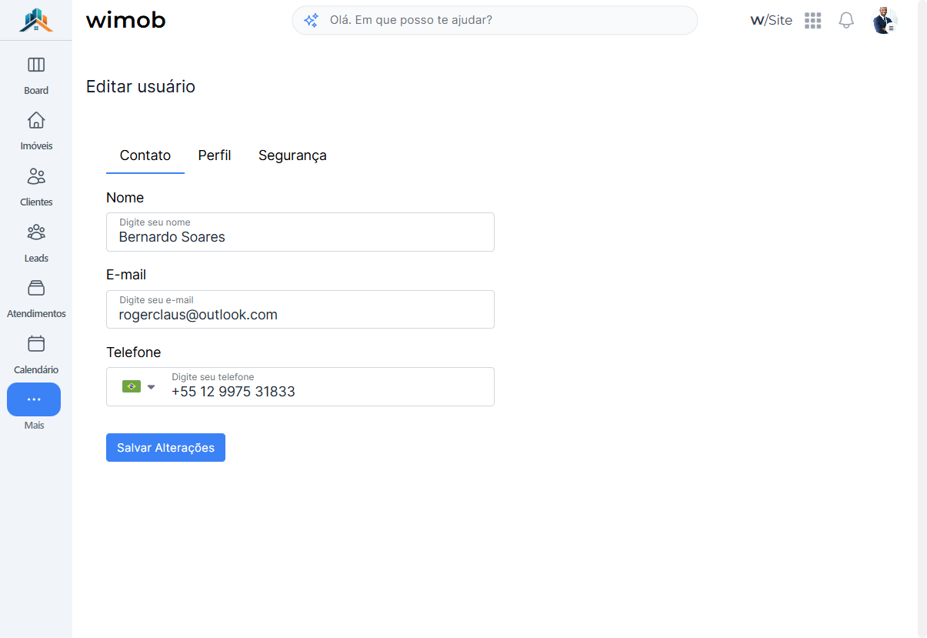Open the apps grid menu
This screenshot has height=638, width=927.
(x=813, y=21)
